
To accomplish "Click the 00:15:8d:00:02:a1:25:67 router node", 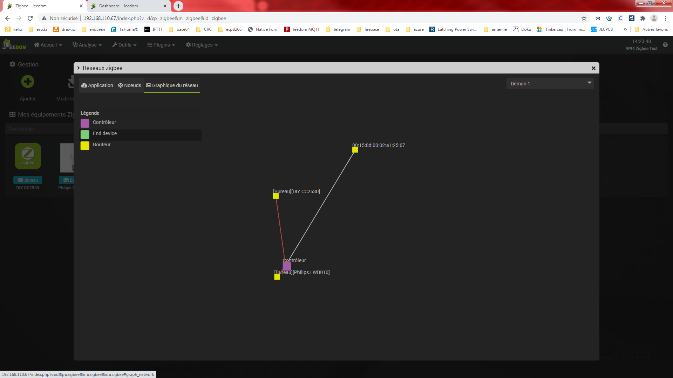I will [x=355, y=150].
